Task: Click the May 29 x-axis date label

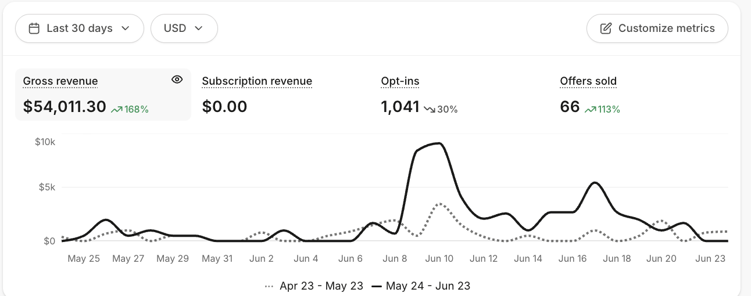Action: (173, 259)
